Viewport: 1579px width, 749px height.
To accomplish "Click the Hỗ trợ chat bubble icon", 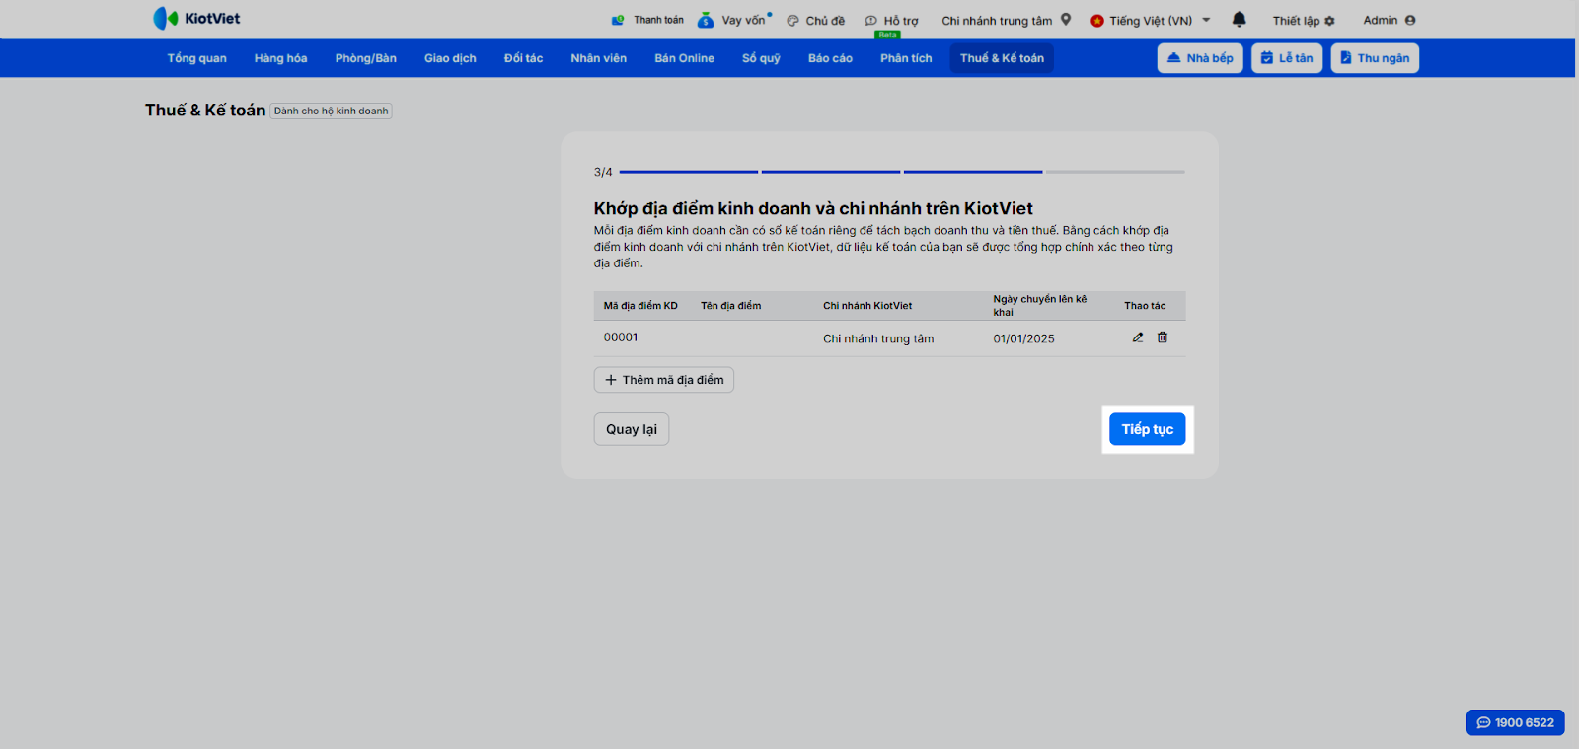I will pos(870,21).
